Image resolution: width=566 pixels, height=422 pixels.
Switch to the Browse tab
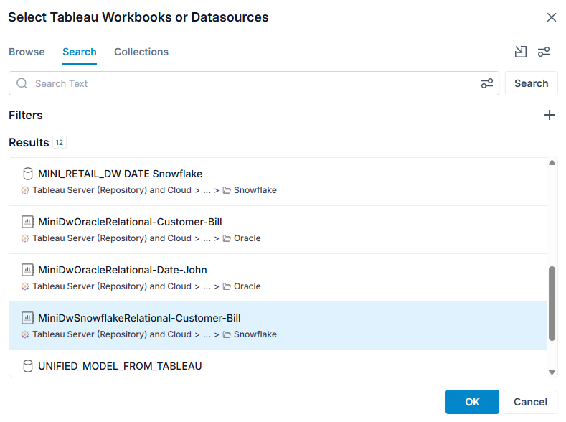pos(27,52)
